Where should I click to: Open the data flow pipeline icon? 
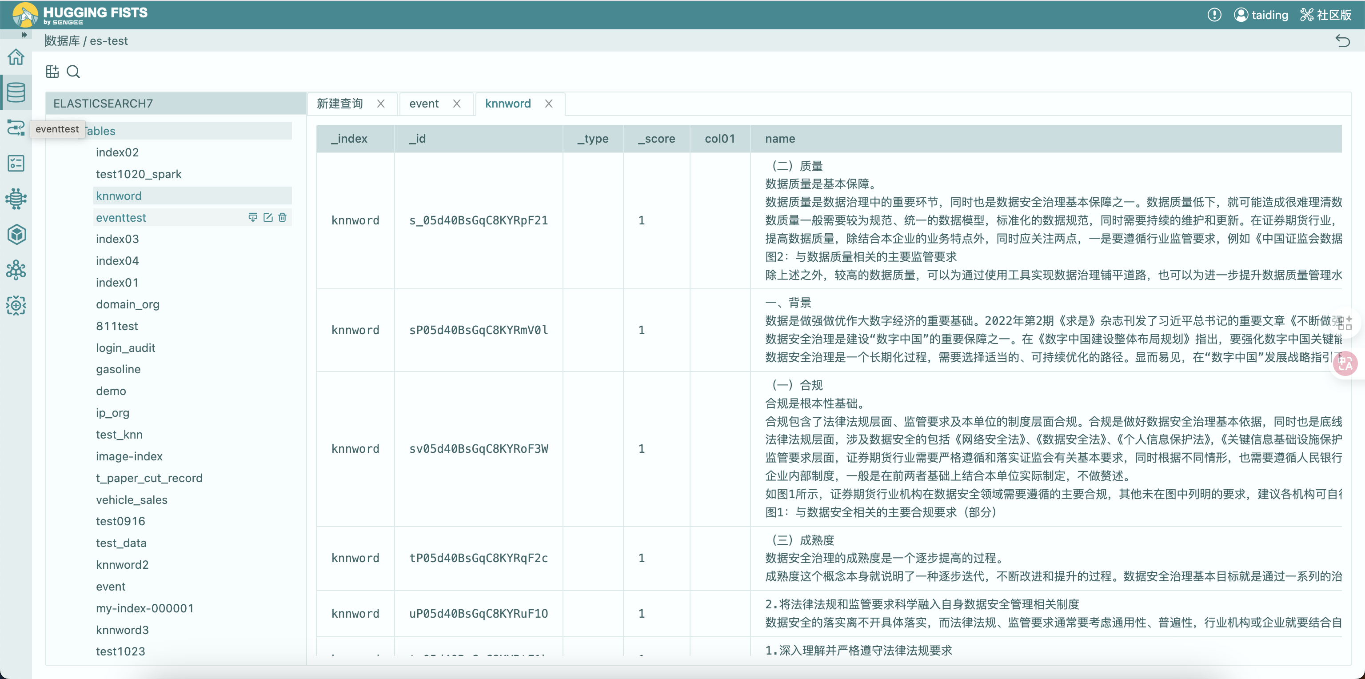(x=16, y=128)
